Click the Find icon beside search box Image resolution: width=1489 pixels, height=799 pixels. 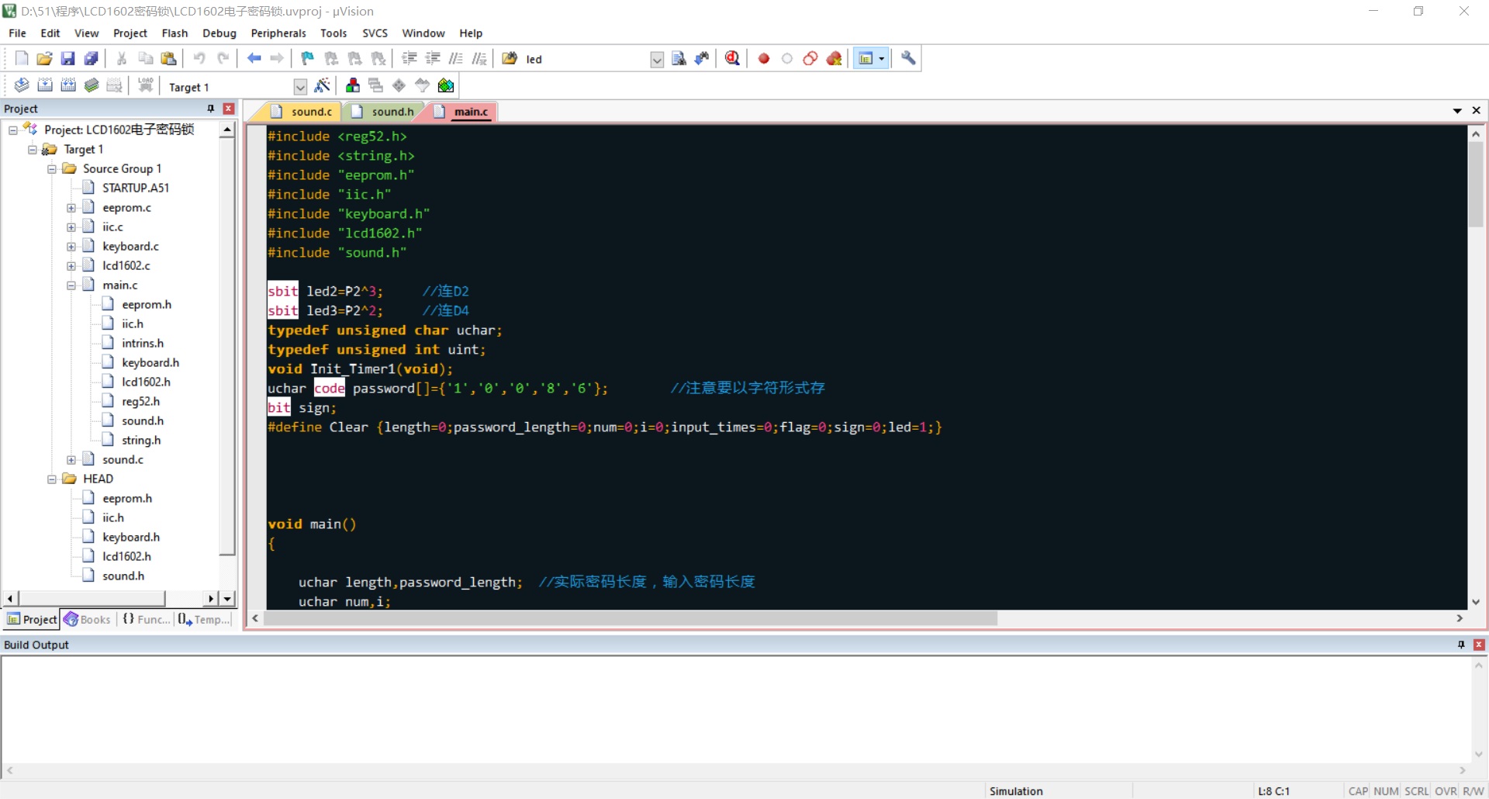pos(679,58)
